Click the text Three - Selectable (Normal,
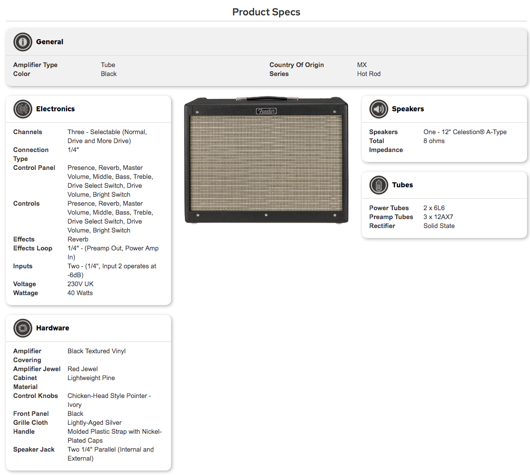Image resolution: width=530 pixels, height=475 pixels. click(x=107, y=132)
